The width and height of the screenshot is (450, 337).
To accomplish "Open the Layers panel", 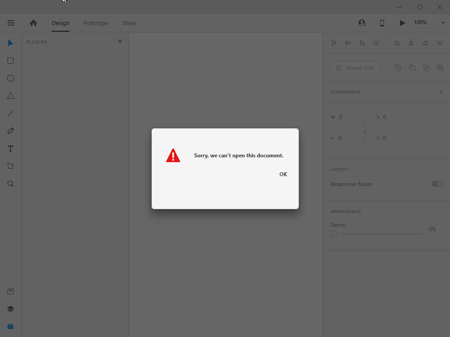I will coord(10,308).
